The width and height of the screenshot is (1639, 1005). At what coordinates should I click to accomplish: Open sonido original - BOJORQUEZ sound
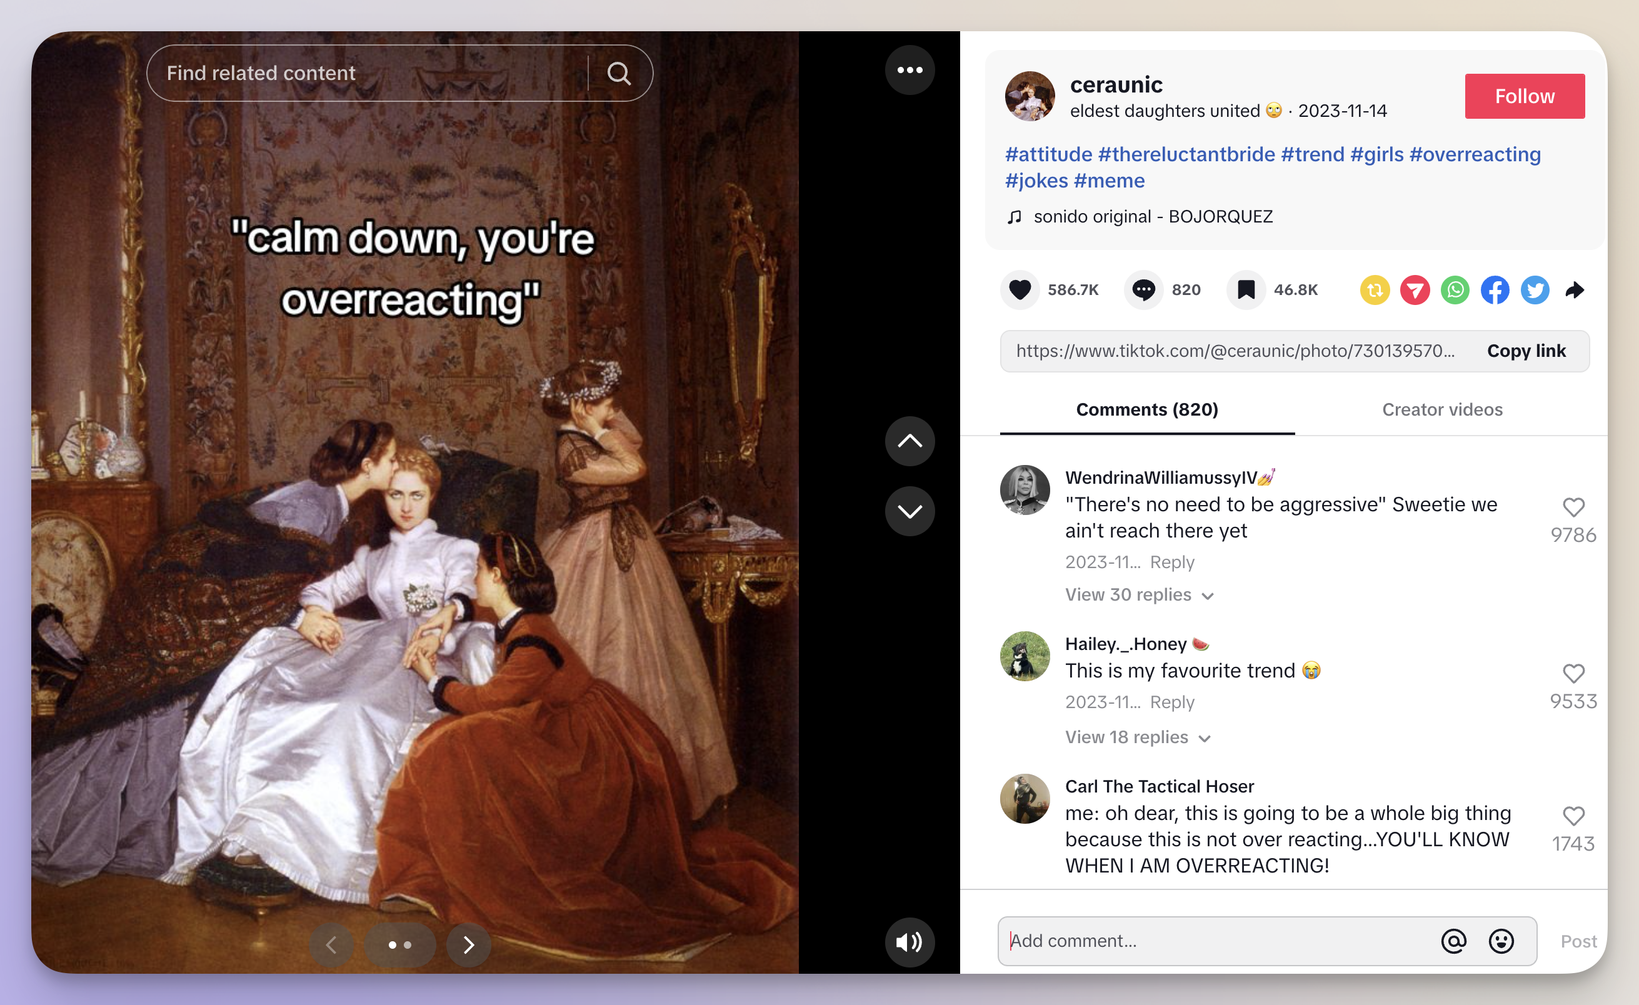1153,217
